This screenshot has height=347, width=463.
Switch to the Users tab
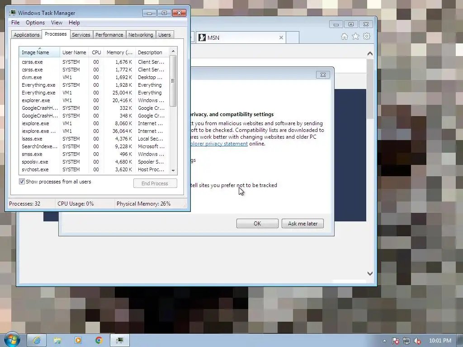(165, 35)
